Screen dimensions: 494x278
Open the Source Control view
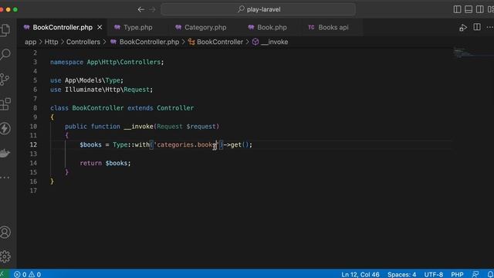(x=5, y=79)
